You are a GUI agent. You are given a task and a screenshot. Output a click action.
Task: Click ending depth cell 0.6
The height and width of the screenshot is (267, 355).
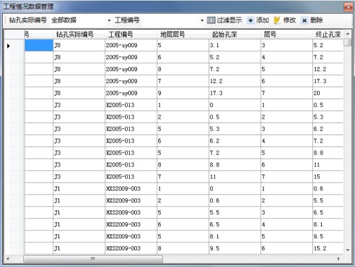point(328,188)
